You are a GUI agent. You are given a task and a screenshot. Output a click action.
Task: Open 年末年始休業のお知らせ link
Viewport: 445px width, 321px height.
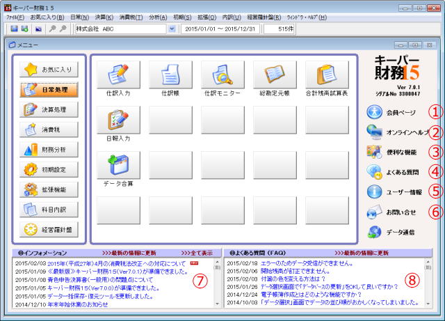pyautogui.click(x=78, y=304)
